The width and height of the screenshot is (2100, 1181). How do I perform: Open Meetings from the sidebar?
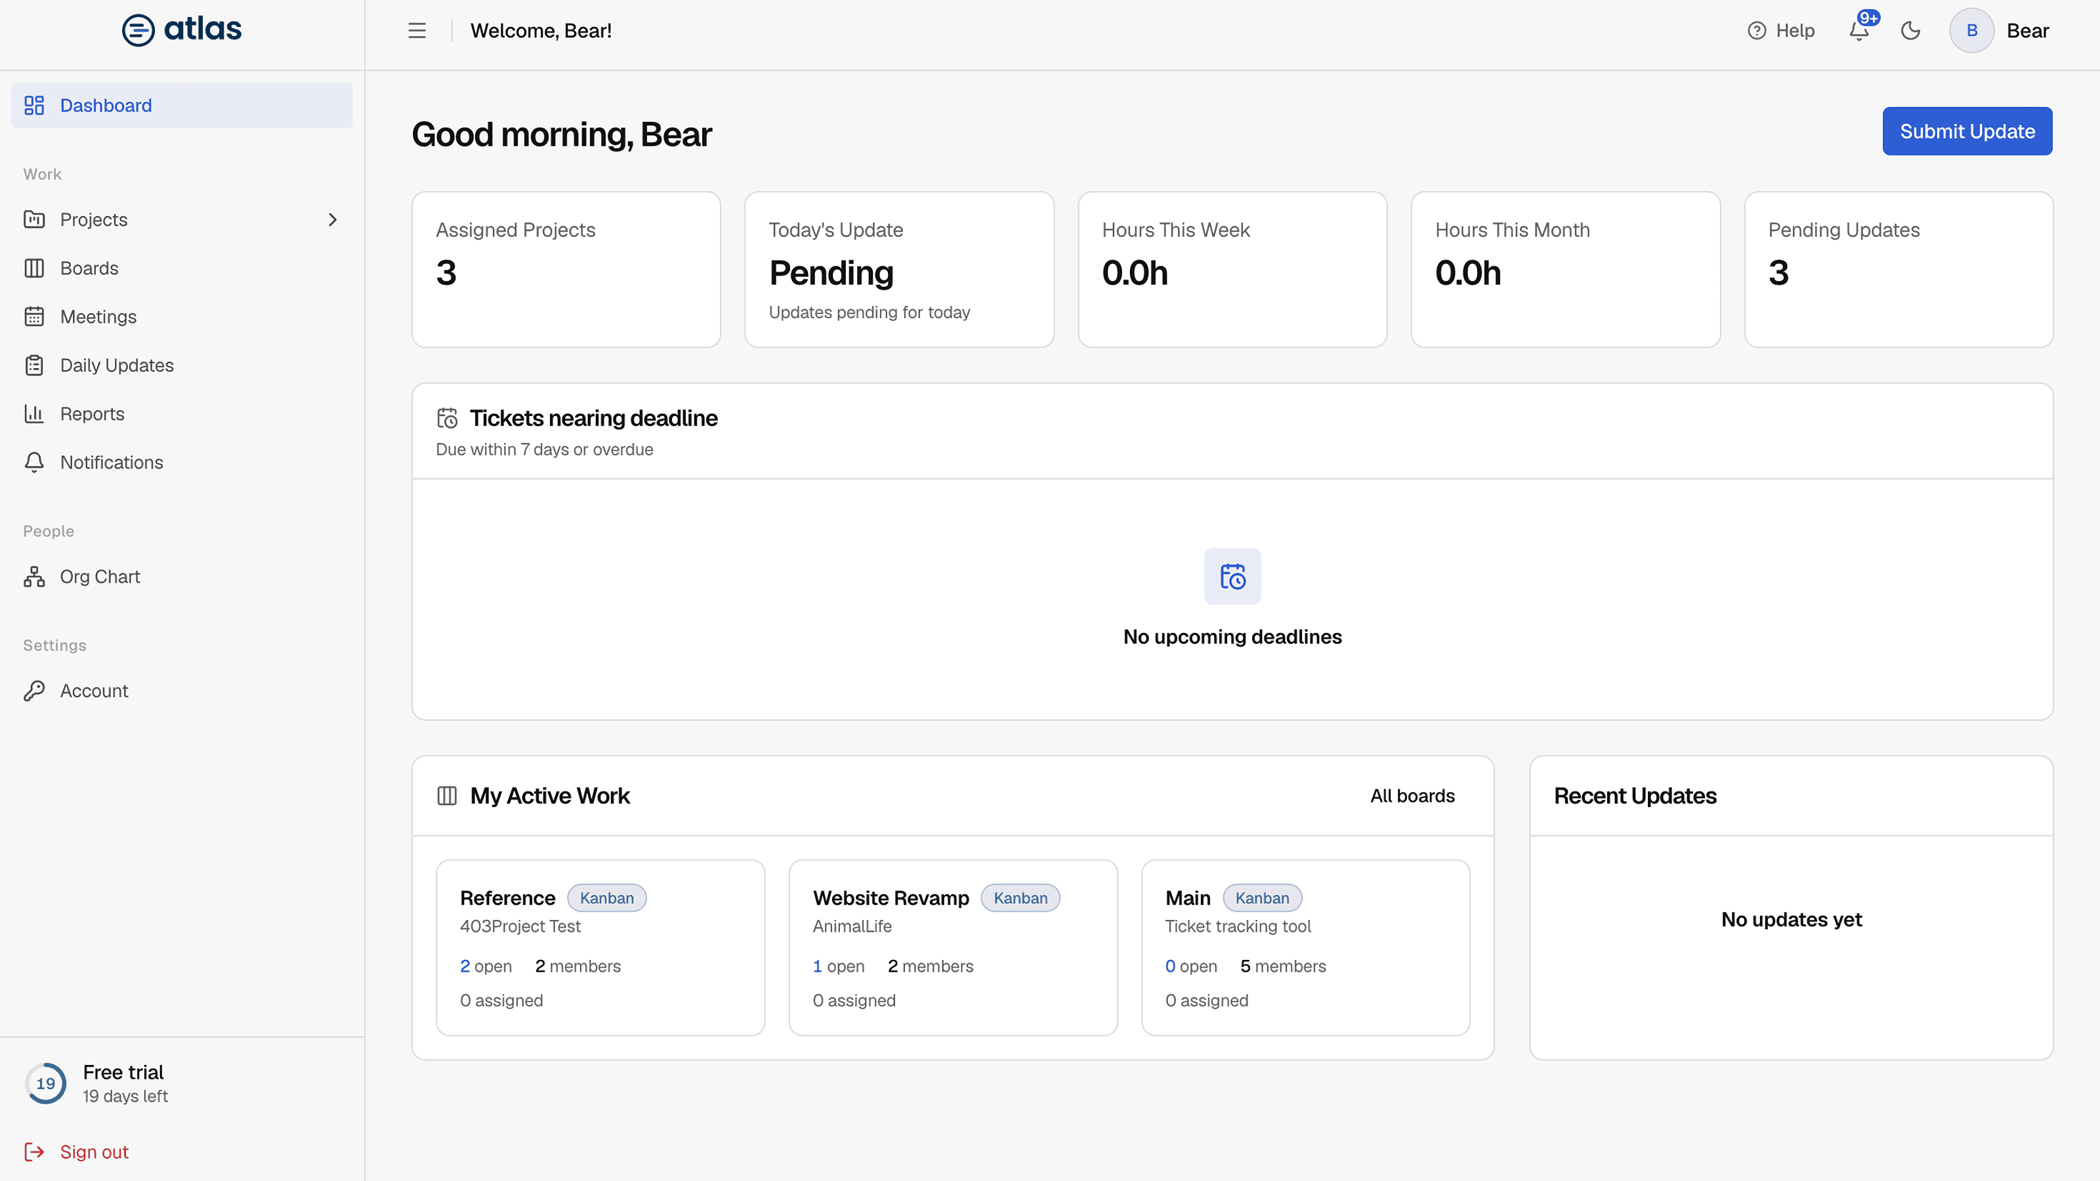pos(182,316)
